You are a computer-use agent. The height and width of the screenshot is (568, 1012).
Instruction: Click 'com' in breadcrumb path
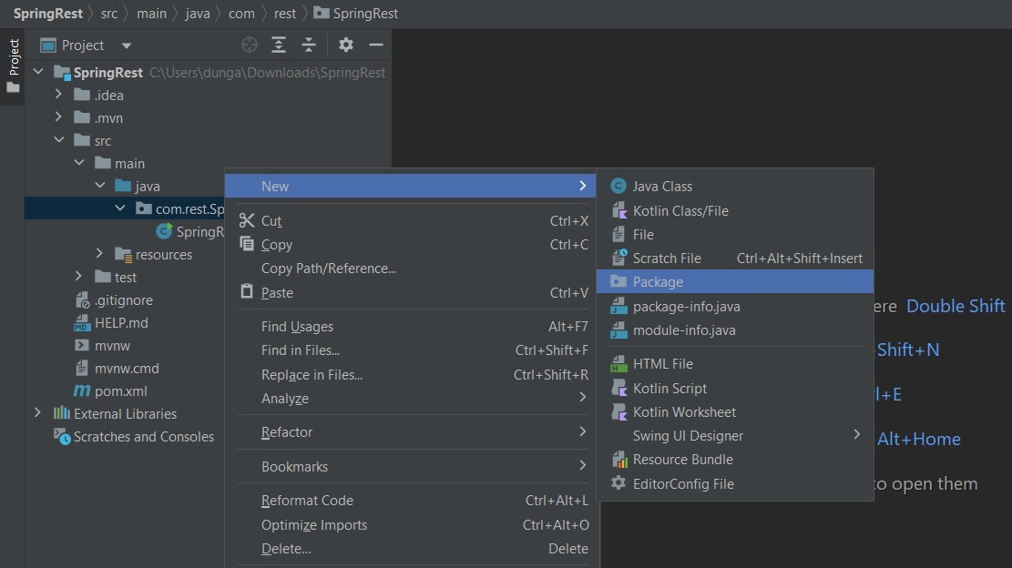[241, 13]
